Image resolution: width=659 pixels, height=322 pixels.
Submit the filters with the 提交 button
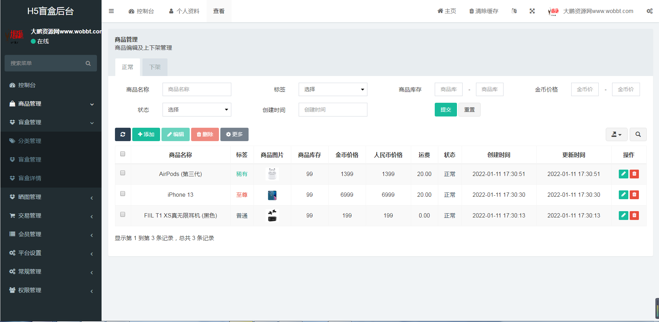445,109
